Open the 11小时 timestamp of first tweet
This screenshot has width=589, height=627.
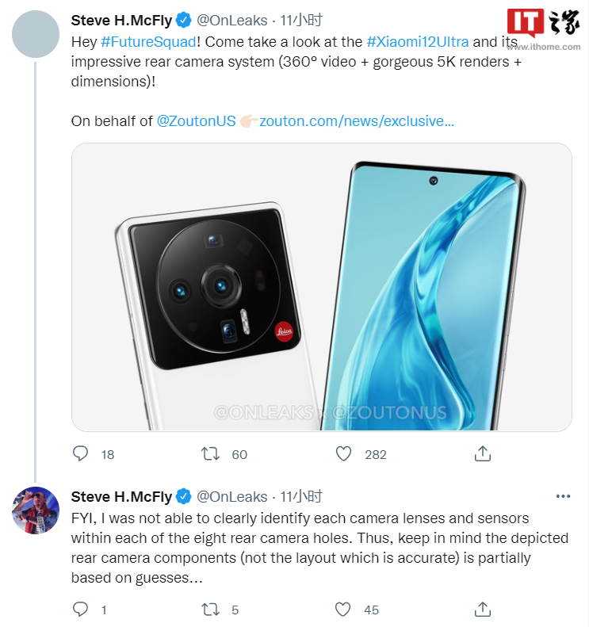click(x=301, y=20)
